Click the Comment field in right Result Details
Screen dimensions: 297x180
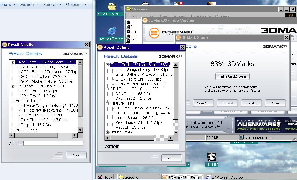tap(149, 146)
